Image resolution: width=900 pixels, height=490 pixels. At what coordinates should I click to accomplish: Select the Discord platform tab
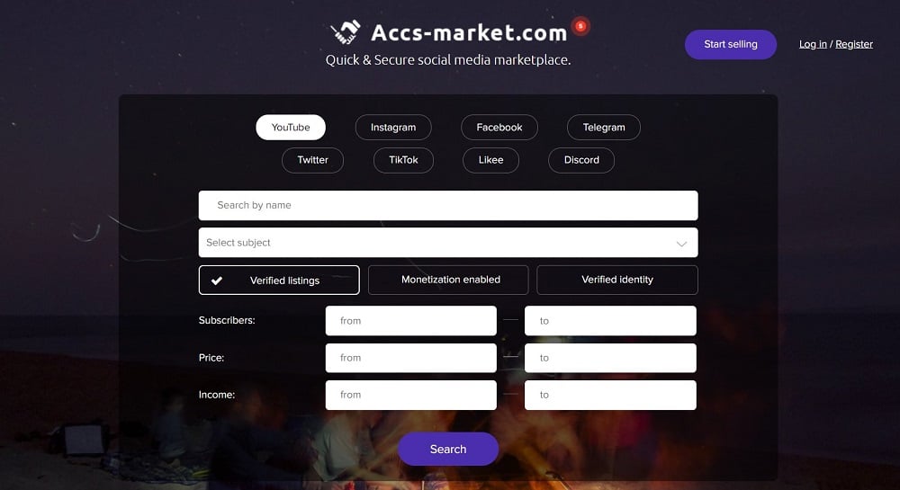click(x=581, y=160)
